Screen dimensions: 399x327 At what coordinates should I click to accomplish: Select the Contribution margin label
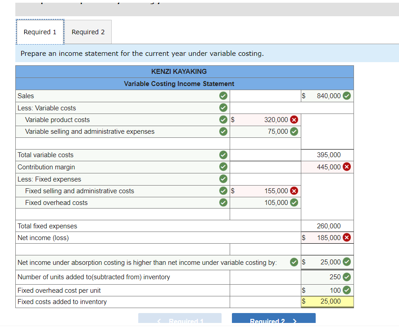pos(46,167)
